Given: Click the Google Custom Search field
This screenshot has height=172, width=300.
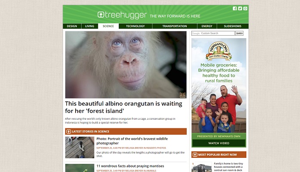Looking at the screenshot, I should point(213,33).
